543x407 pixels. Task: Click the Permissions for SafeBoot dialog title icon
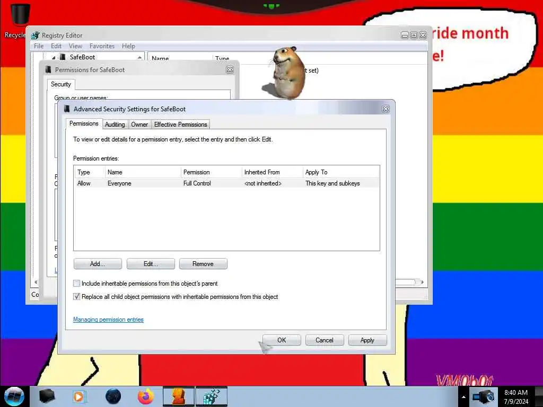click(49, 69)
